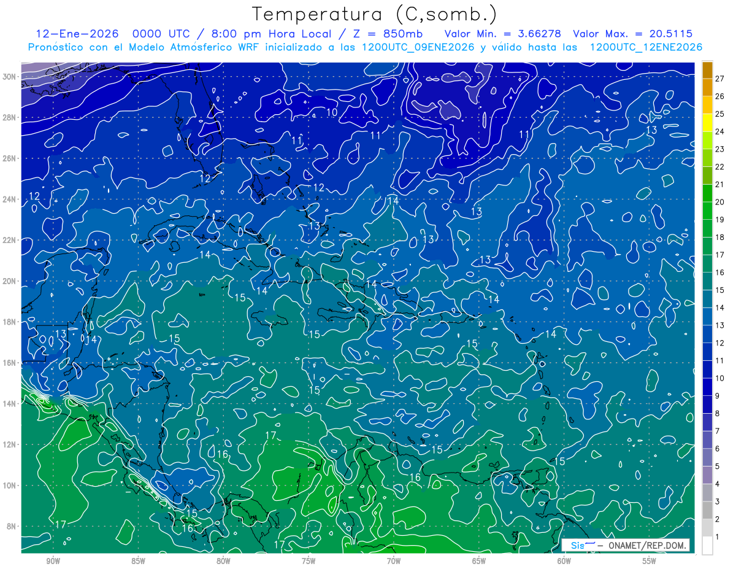Click the 90W longitude axis label
The width and height of the screenshot is (736, 569).
tap(53, 560)
